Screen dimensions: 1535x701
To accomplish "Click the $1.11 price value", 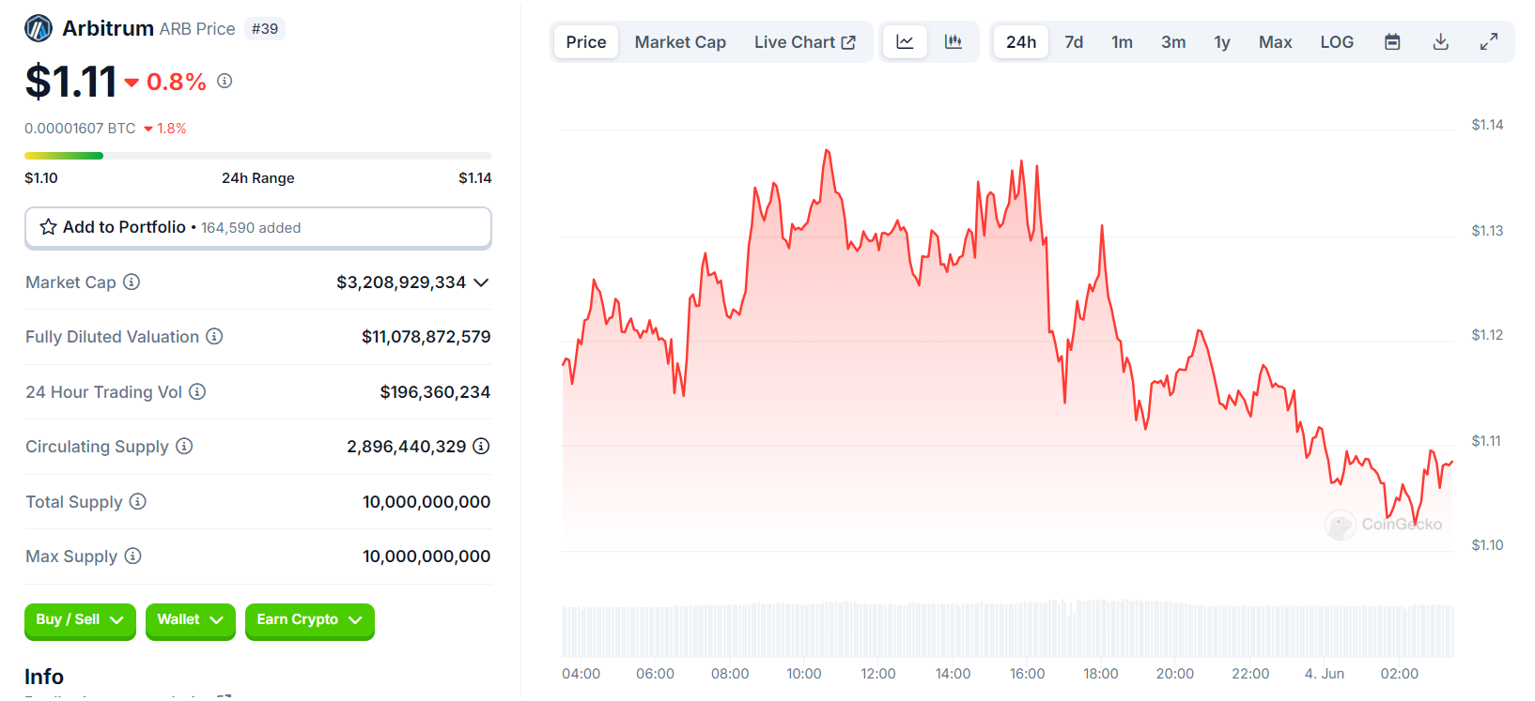I will (71, 82).
